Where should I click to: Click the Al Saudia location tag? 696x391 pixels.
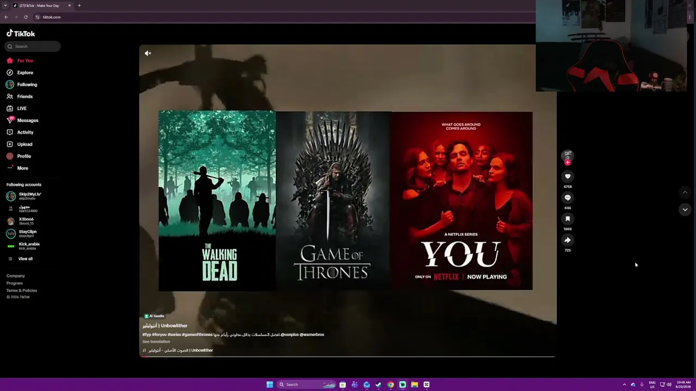click(154, 316)
